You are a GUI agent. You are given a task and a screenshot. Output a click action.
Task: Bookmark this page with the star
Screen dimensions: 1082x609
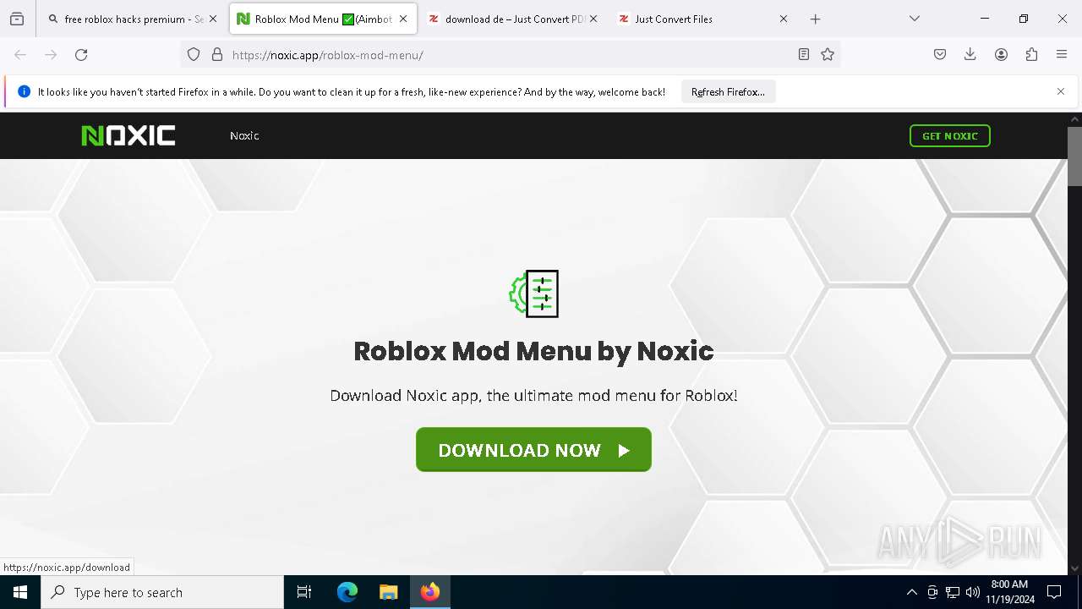tap(828, 54)
